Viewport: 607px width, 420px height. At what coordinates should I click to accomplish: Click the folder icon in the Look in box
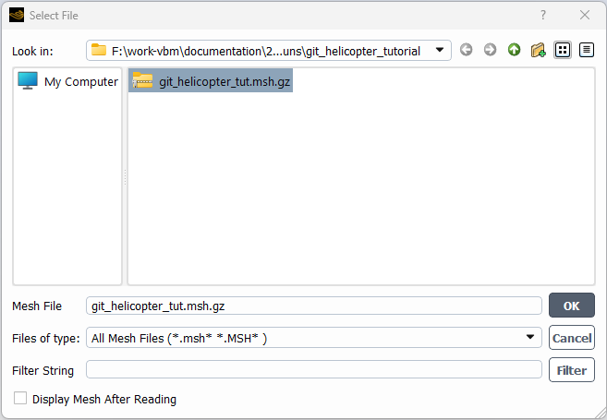pyautogui.click(x=99, y=50)
